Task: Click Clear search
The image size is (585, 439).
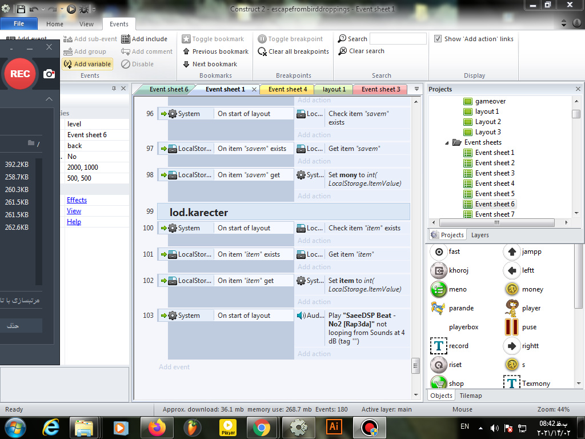Action: tap(361, 51)
